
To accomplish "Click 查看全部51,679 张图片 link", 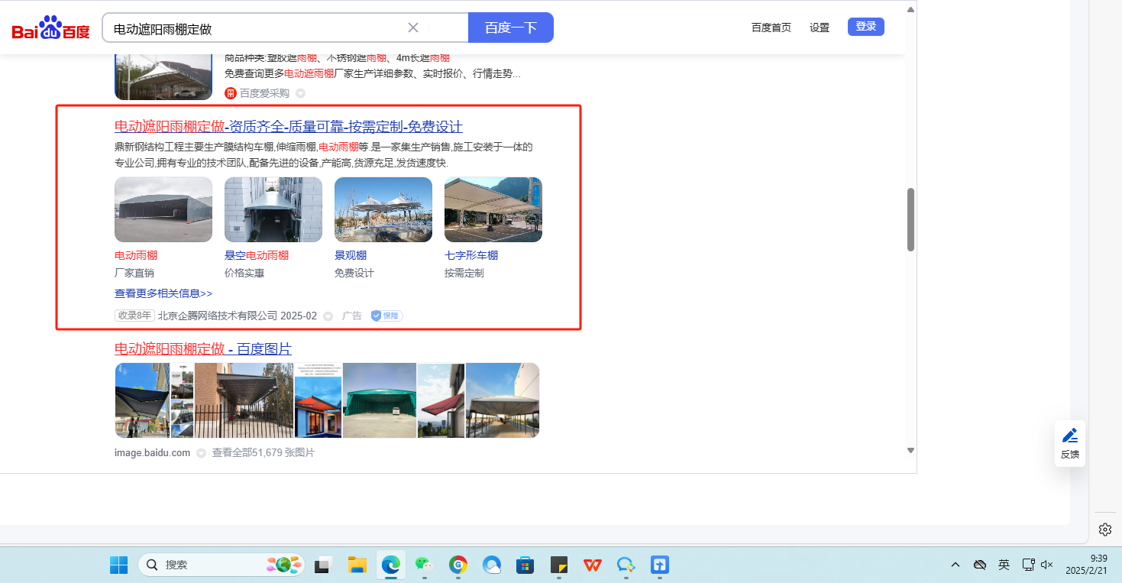I will (x=264, y=452).
